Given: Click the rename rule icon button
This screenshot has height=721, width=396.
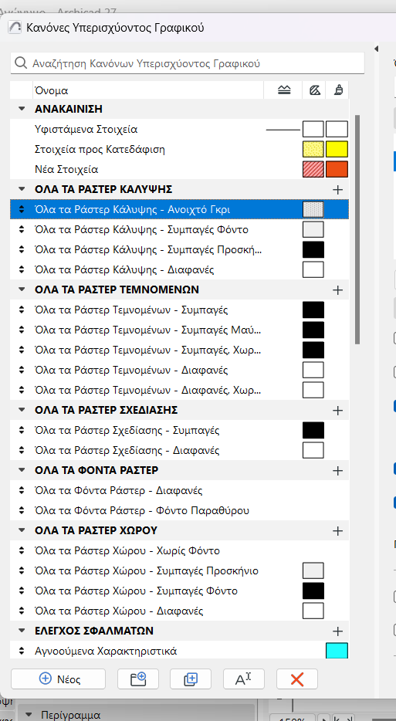Looking at the screenshot, I should coord(244,679).
